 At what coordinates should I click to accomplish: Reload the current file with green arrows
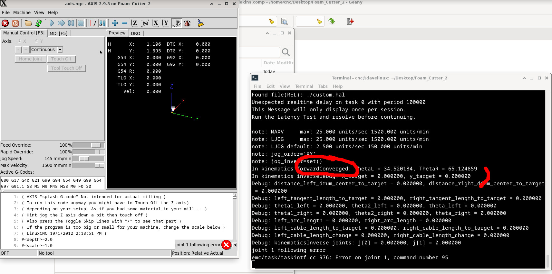coord(39,23)
